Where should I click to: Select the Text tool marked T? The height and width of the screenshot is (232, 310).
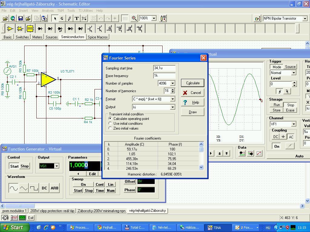point(77,18)
